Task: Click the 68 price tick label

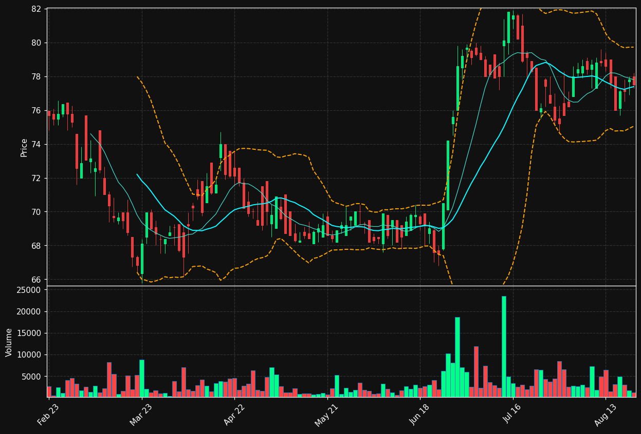Action: pos(36,246)
